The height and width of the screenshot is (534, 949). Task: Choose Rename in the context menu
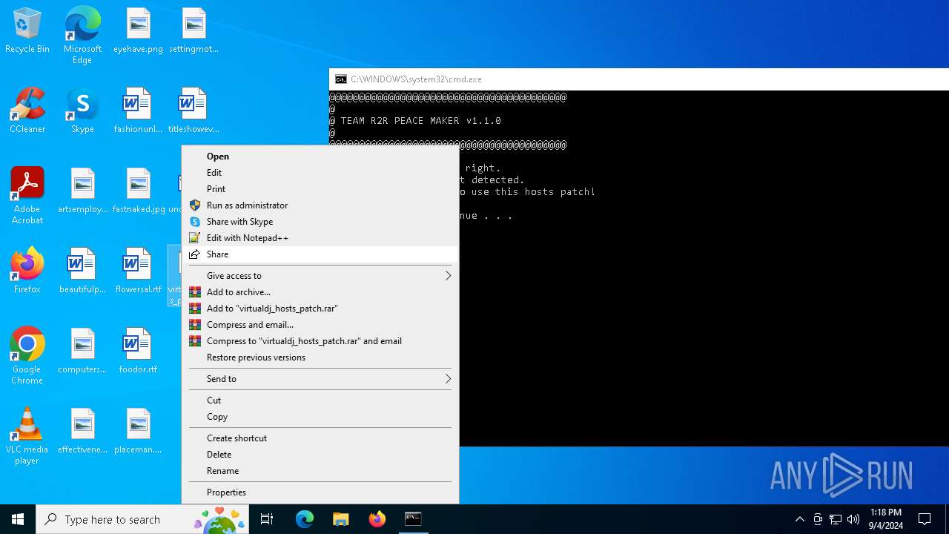tap(320, 470)
